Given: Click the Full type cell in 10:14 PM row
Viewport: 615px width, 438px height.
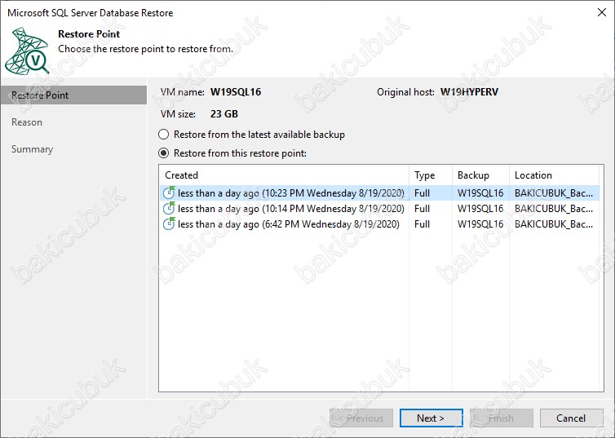Looking at the screenshot, I should coord(422,209).
